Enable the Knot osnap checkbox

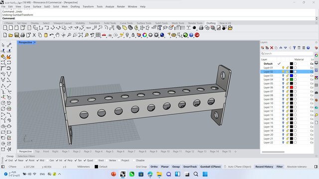pos(96,160)
